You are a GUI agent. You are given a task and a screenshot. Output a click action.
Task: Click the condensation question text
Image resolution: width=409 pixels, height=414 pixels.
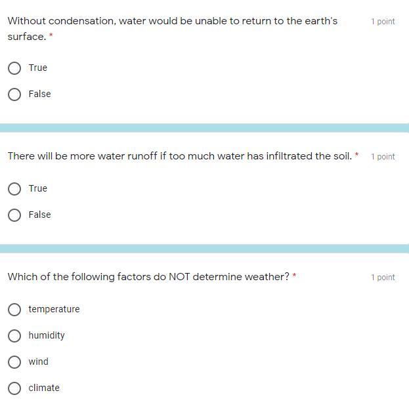point(172,21)
